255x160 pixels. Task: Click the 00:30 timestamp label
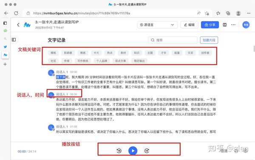click(x=74, y=94)
